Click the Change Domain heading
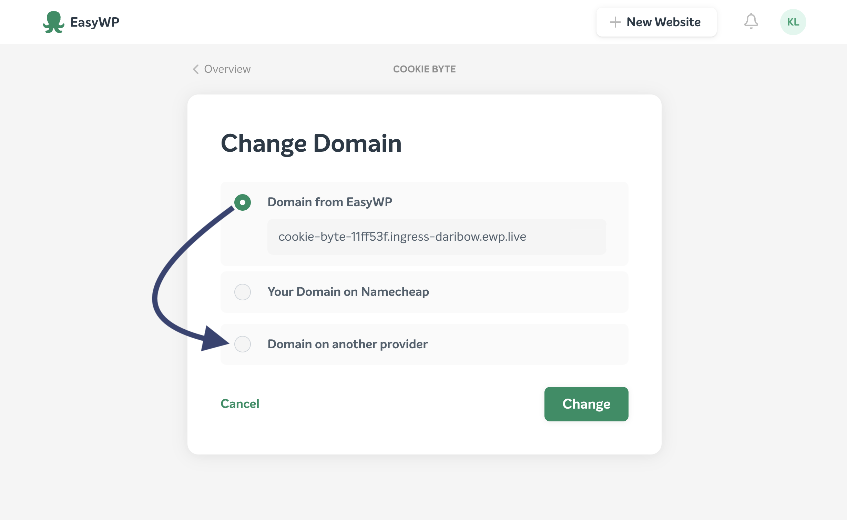Screen dimensions: 847x520 (311, 143)
